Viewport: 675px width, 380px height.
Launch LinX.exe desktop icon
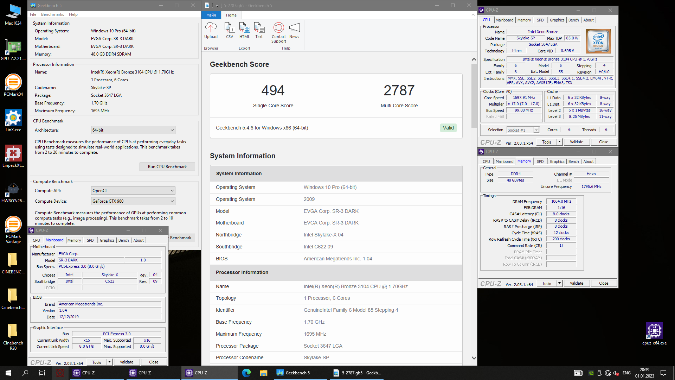click(13, 121)
